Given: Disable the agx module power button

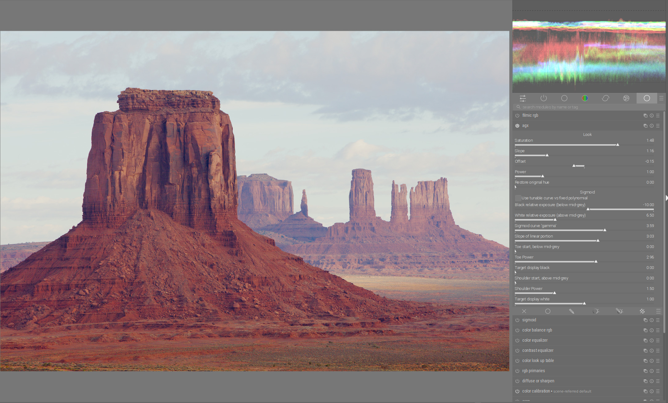Looking at the screenshot, I should pos(517,126).
